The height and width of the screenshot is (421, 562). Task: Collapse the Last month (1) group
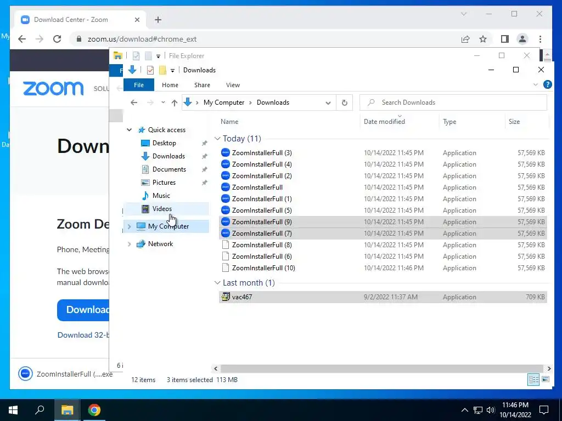(x=217, y=283)
